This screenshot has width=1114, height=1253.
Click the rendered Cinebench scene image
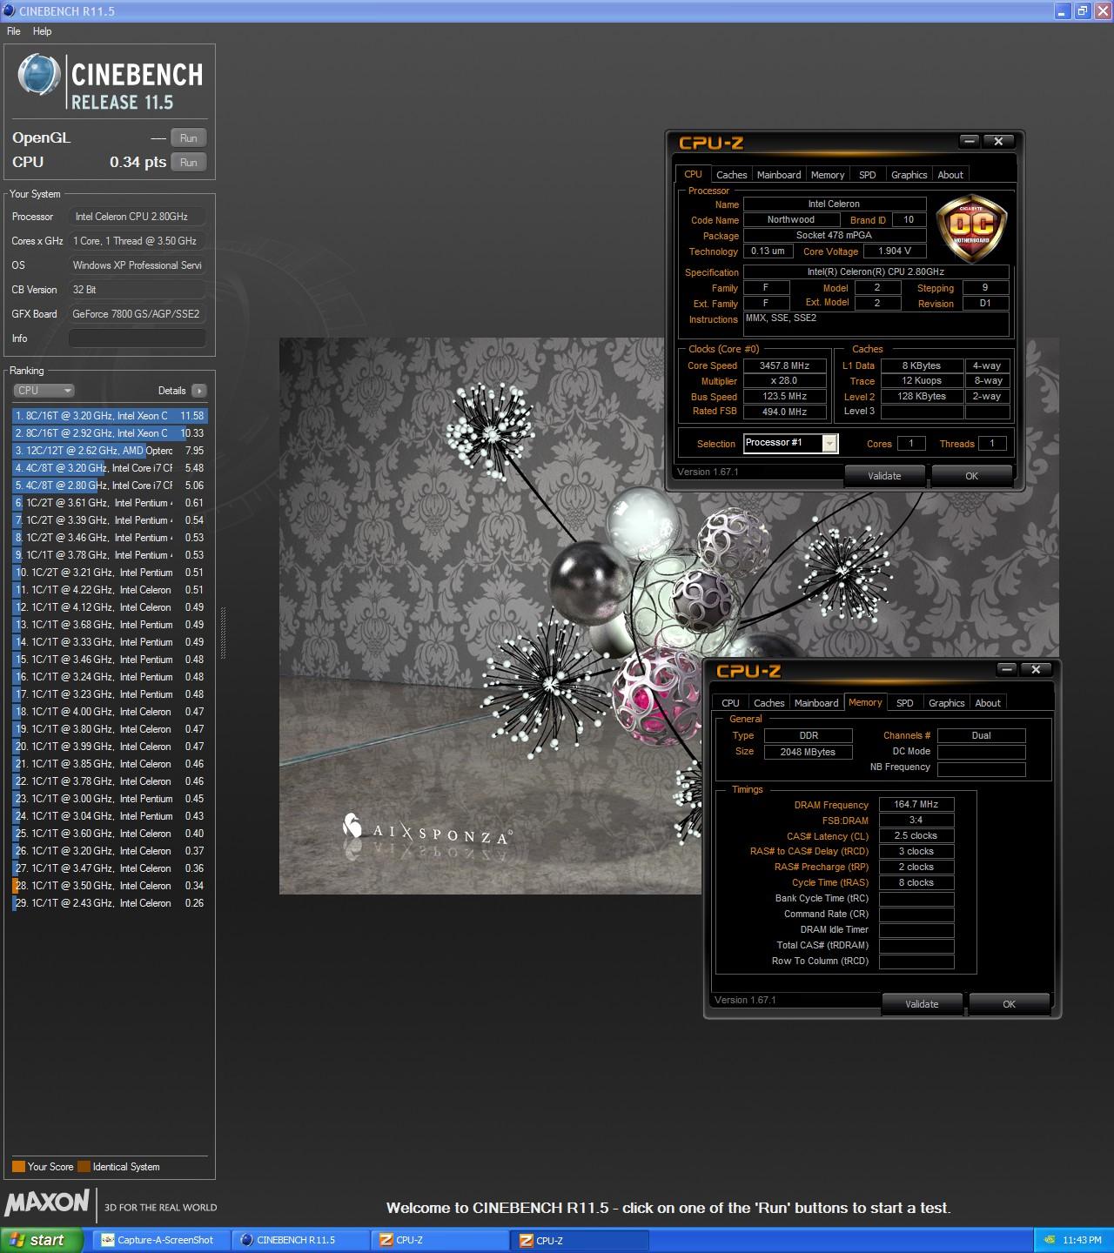click(668, 616)
